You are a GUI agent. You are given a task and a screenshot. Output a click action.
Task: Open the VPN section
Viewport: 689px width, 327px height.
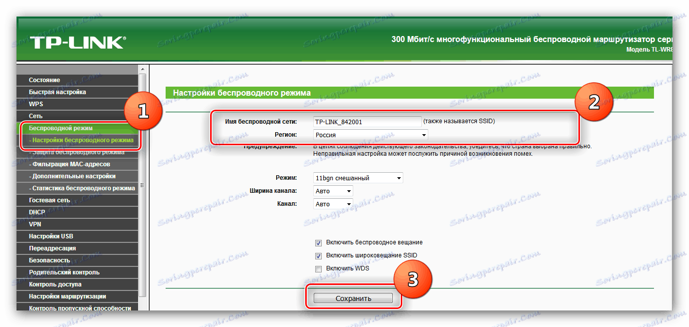click(77, 224)
